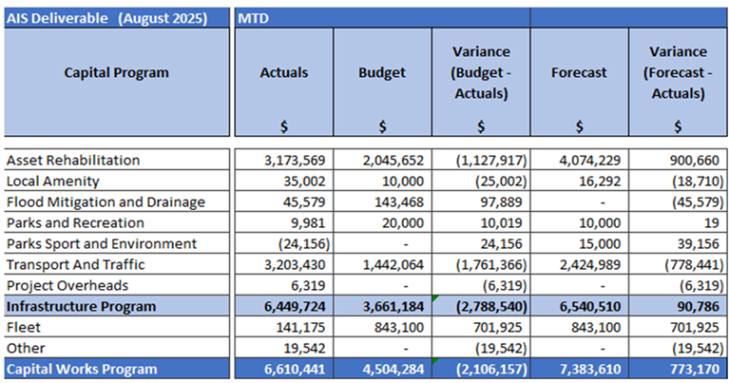729x383 pixels.
Task: Click the Variance (Forecast - Actuals) header
Action: (679, 82)
